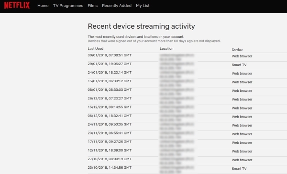This screenshot has height=174, width=287.
Task: Select the 29/01/2019, 19:05:27 GMT entry
Action: (x=110, y=64)
